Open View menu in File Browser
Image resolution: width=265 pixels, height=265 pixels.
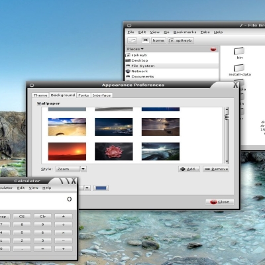(x=155, y=32)
